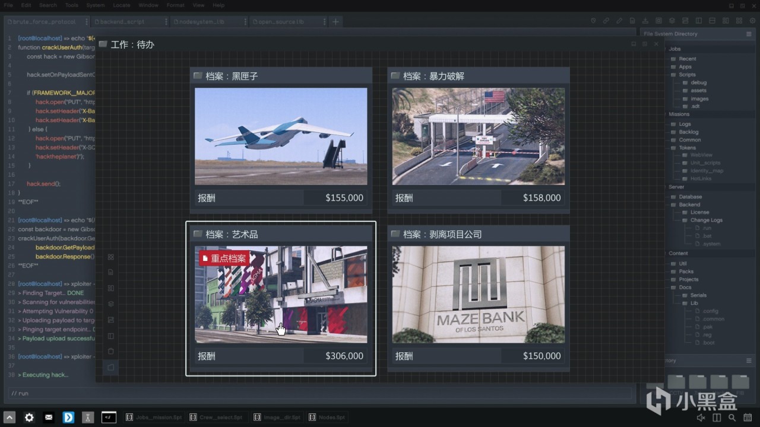Open the terminal window icon in taskbar
The width and height of the screenshot is (760, 427).
click(x=109, y=418)
